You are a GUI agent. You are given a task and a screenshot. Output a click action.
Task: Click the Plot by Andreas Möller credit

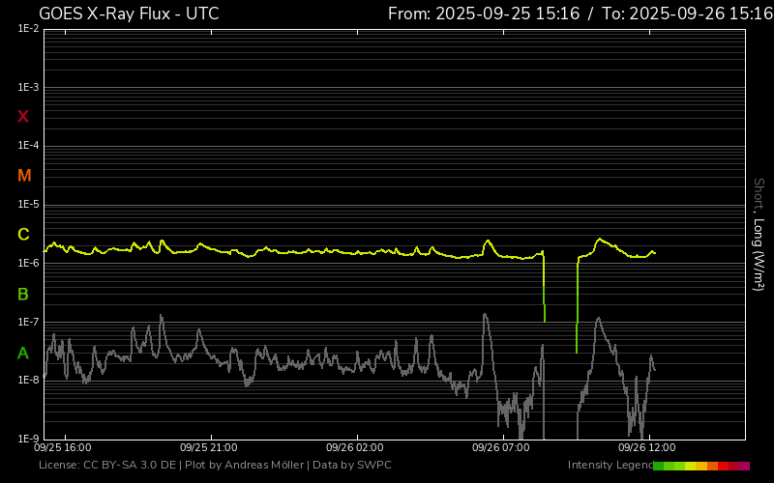point(243,466)
